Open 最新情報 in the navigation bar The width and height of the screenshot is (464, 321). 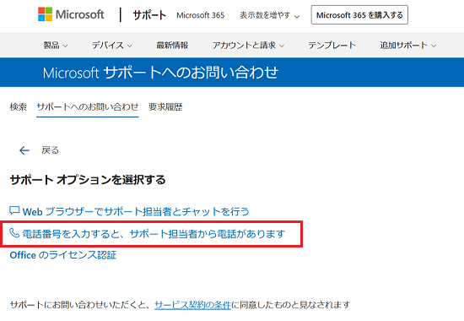coord(172,46)
